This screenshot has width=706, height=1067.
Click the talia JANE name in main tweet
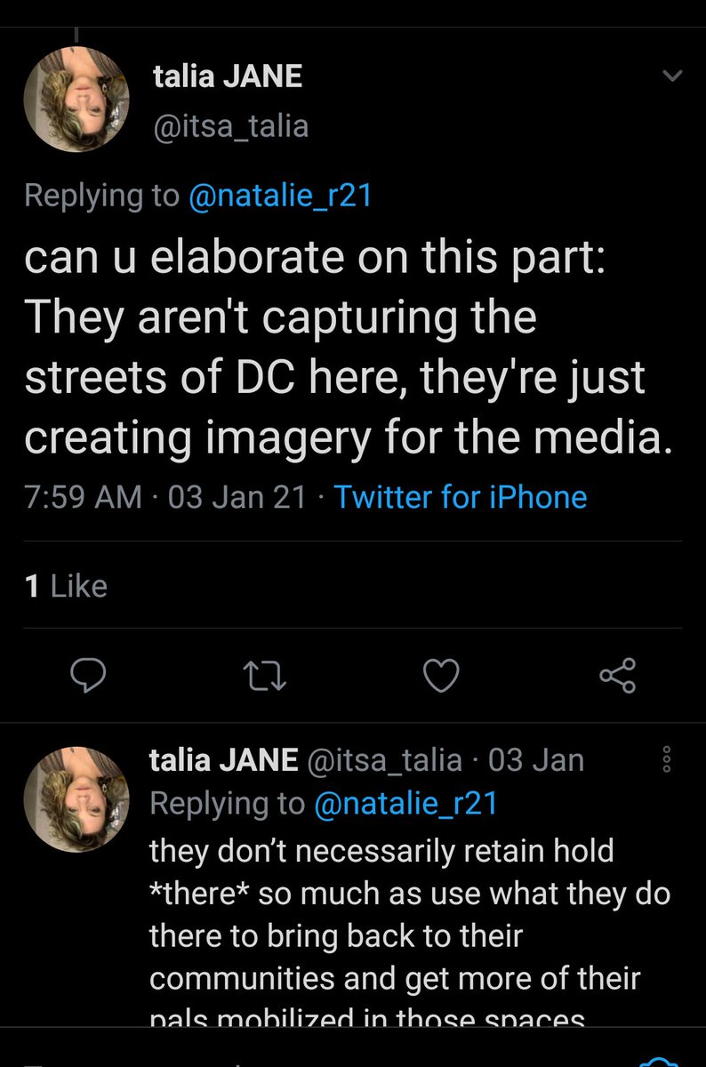228,76
